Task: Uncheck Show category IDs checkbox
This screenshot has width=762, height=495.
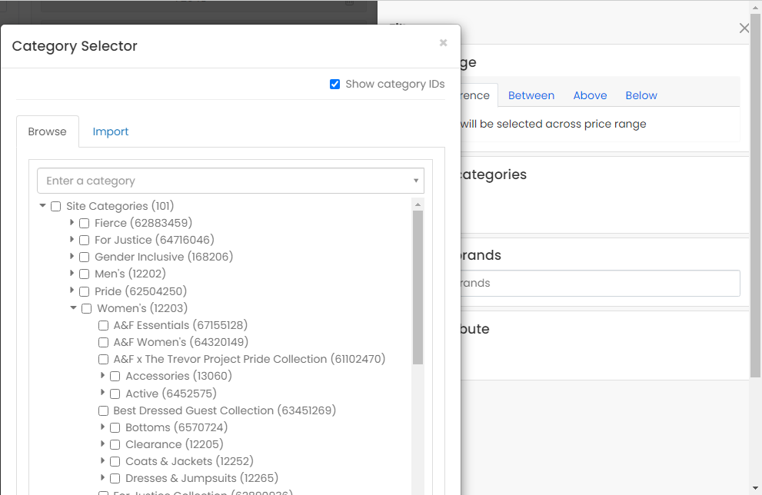Action: coord(334,85)
